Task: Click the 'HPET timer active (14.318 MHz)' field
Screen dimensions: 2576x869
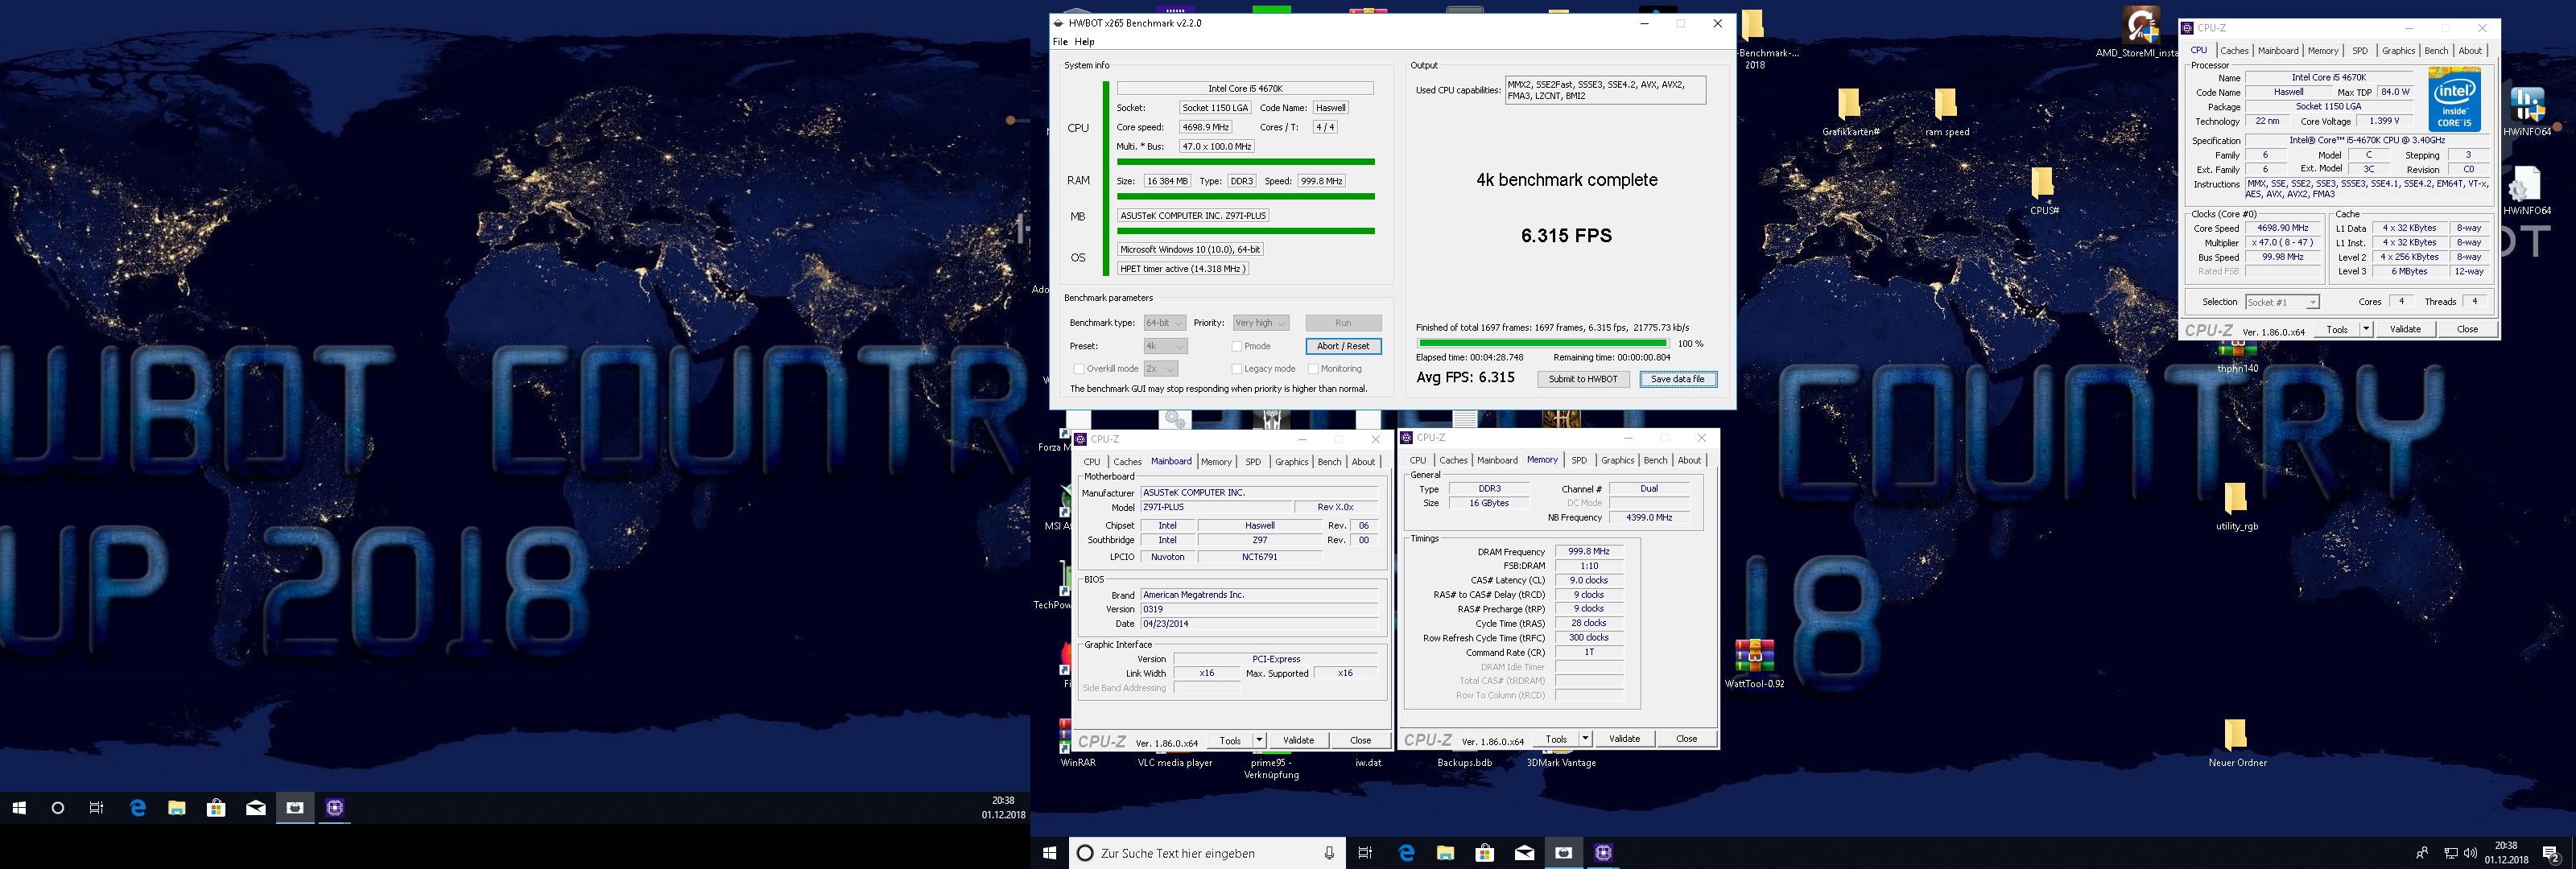Action: [x=1183, y=269]
